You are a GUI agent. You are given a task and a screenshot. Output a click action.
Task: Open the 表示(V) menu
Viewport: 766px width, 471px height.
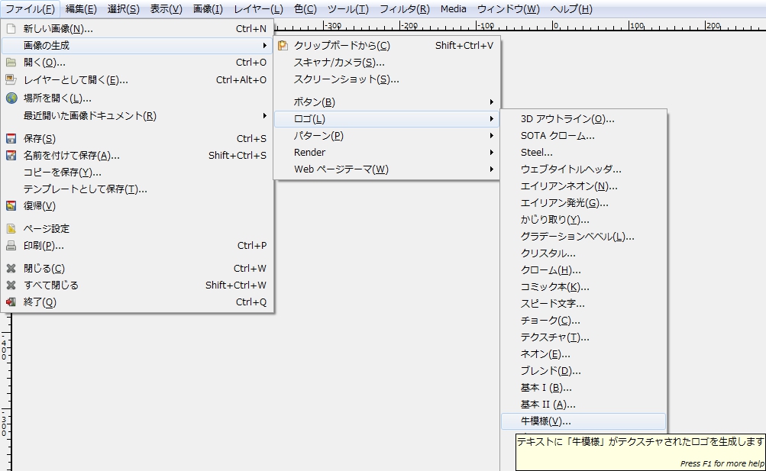click(166, 9)
